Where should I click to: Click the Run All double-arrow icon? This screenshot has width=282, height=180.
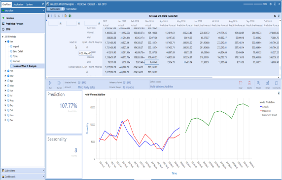click(59, 83)
